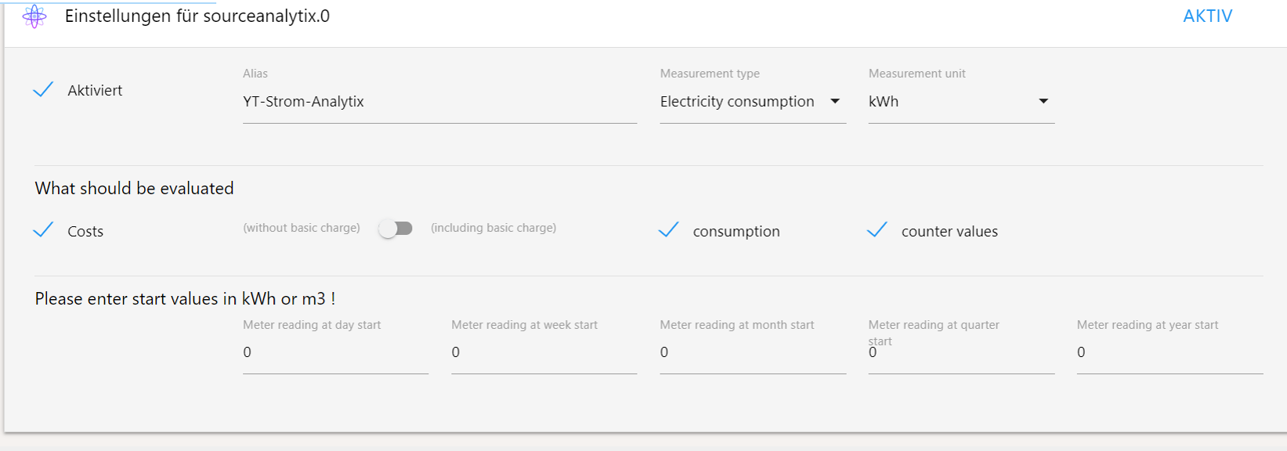Click the Einstellungen für sourceanalytix.0 title
The image size is (1287, 451).
pyautogui.click(x=197, y=16)
